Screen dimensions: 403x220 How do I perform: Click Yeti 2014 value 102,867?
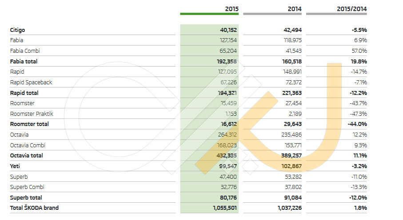coord(291,166)
